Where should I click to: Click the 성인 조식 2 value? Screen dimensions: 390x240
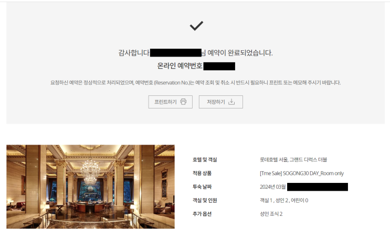click(x=271, y=214)
